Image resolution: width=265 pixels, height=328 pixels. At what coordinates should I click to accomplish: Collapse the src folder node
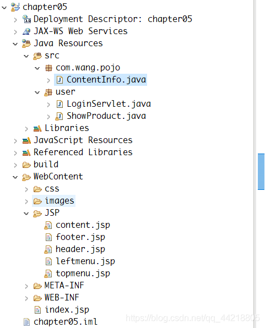pos(26,56)
